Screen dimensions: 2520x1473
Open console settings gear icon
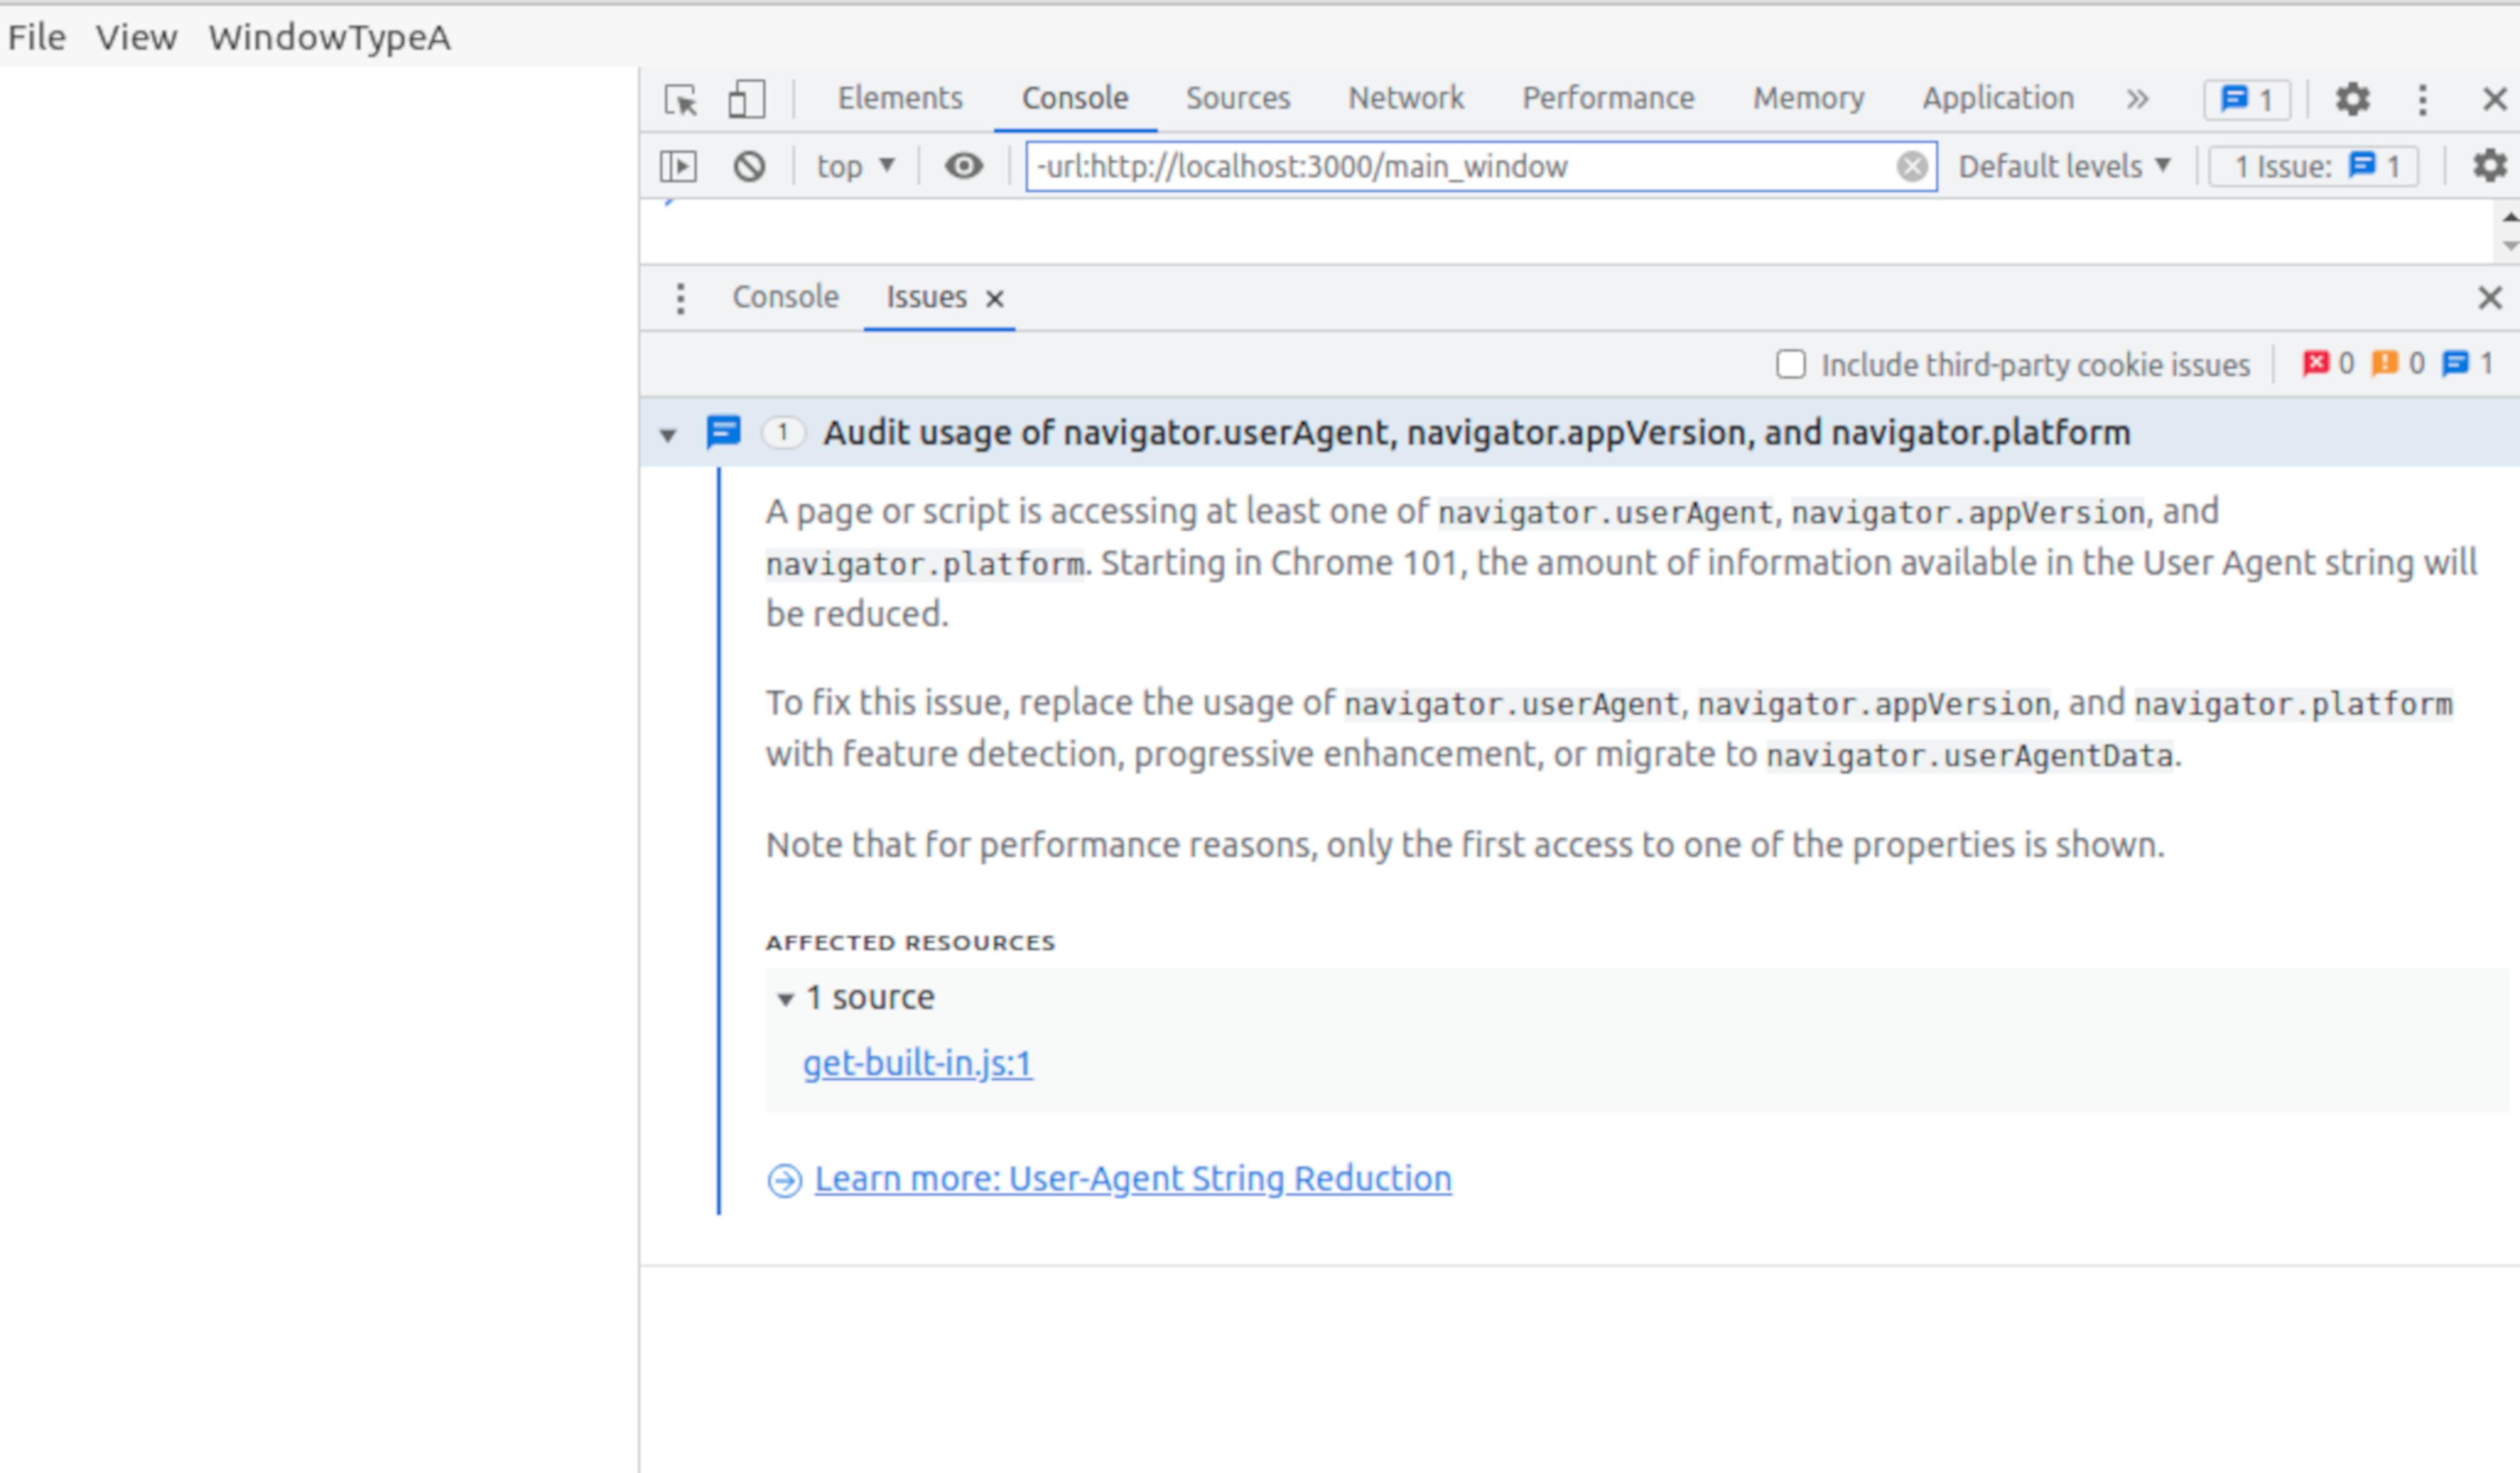pos(2490,166)
